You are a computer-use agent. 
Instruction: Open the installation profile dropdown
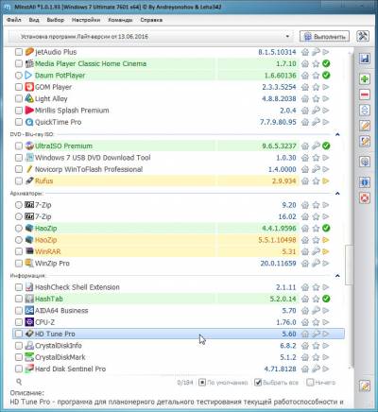[x=150, y=37]
